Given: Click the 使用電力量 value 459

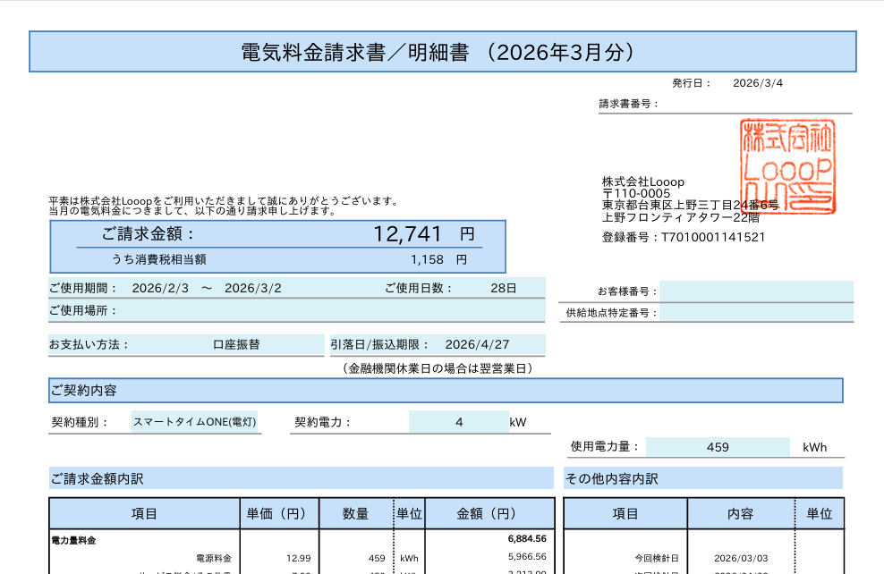Looking at the screenshot, I should (x=718, y=447).
